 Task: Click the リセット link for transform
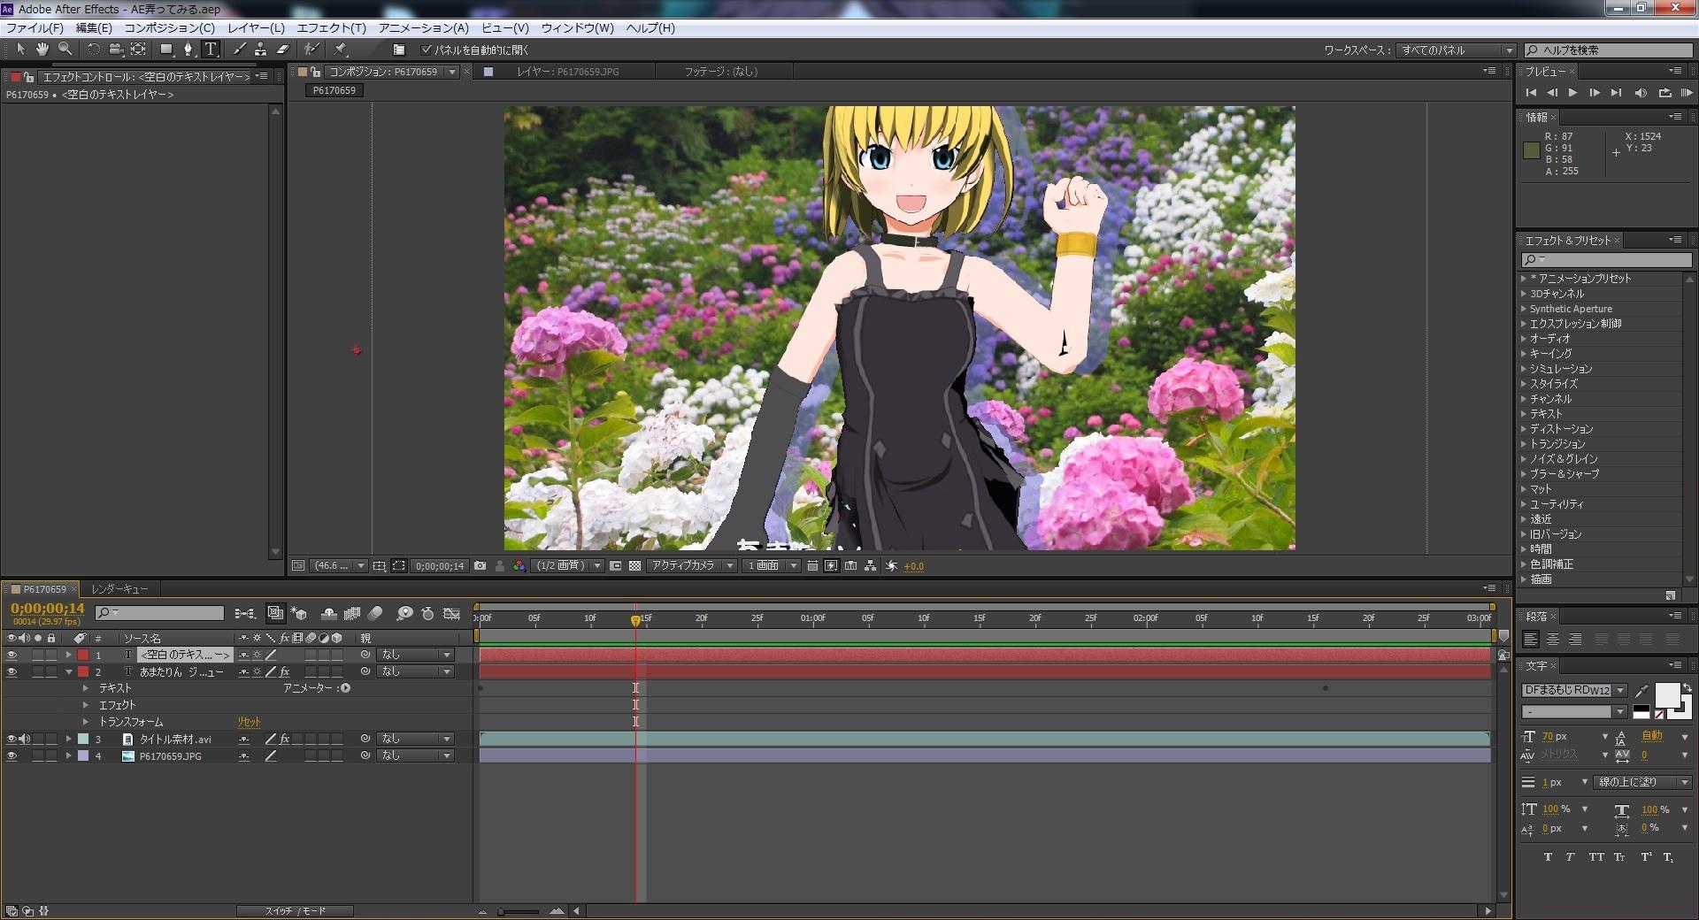click(x=249, y=723)
